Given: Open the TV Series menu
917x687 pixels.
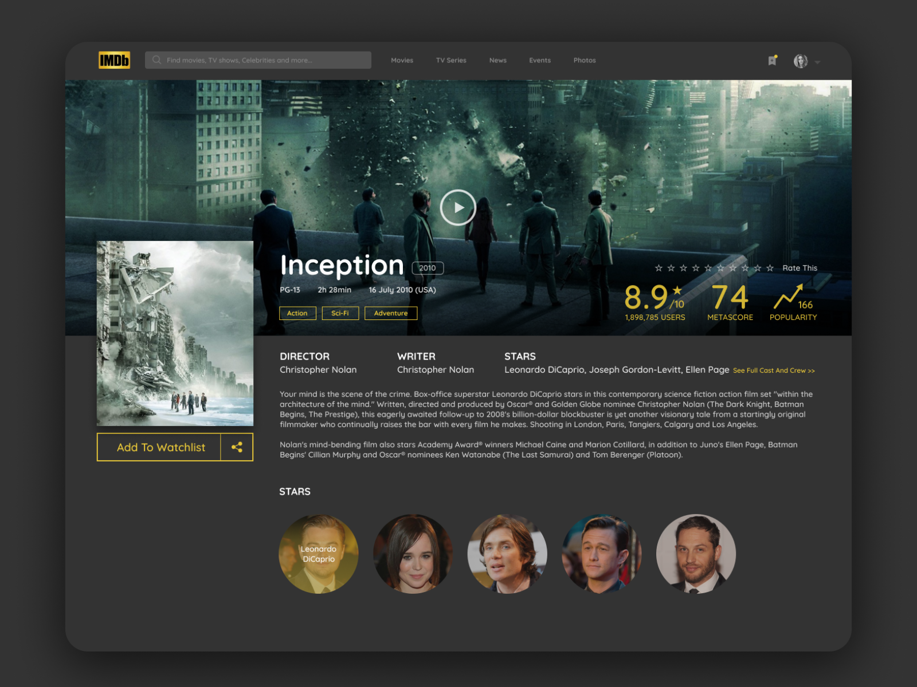Looking at the screenshot, I should tap(451, 60).
